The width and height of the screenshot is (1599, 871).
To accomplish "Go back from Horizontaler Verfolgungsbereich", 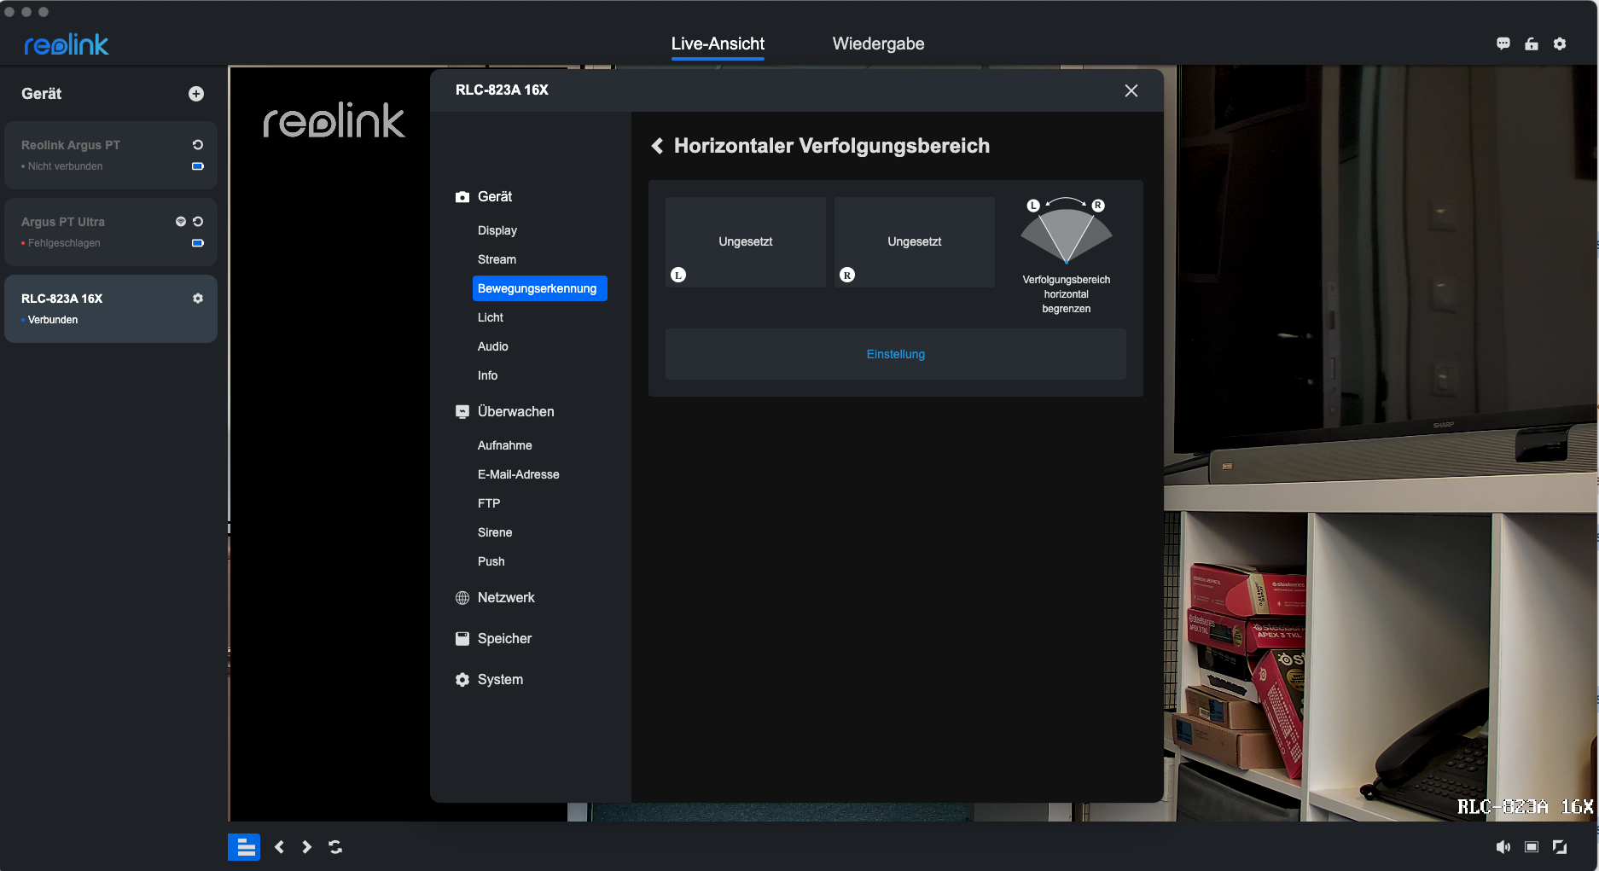I will coord(658,146).
